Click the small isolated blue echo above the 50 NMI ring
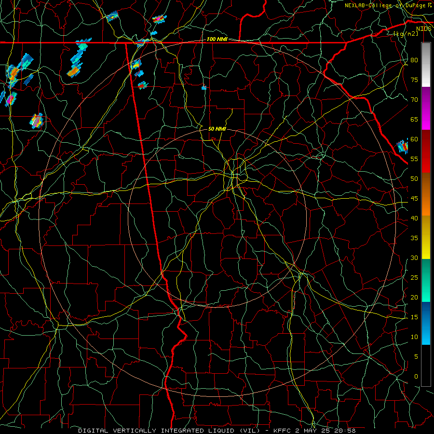 coord(204,88)
